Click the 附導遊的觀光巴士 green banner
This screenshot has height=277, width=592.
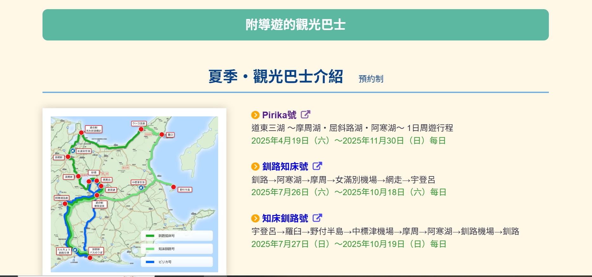(296, 25)
